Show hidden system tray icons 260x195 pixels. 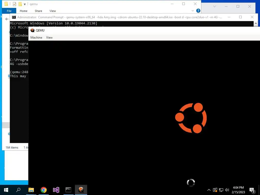pyautogui.click(x=209, y=190)
